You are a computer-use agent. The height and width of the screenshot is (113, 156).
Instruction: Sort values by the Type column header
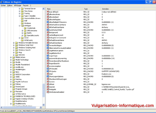91,9
